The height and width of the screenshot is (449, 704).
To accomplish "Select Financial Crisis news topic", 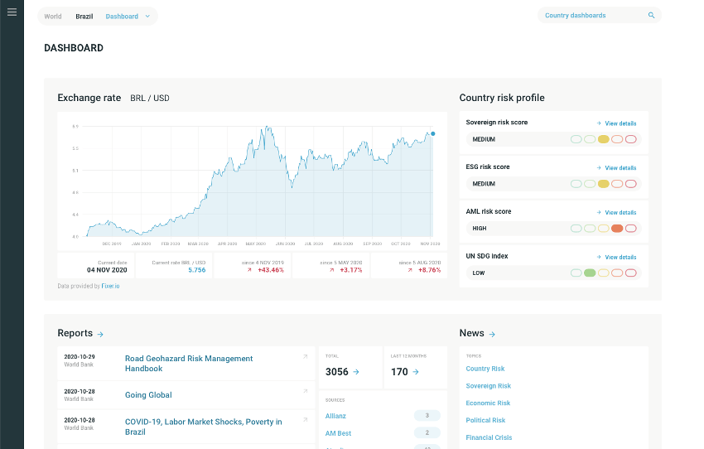I will click(489, 437).
